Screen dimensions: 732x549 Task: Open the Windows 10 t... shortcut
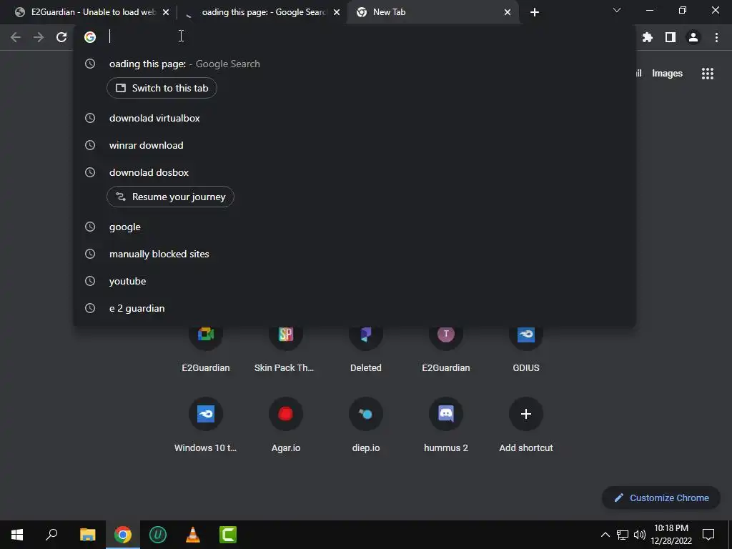pos(205,425)
